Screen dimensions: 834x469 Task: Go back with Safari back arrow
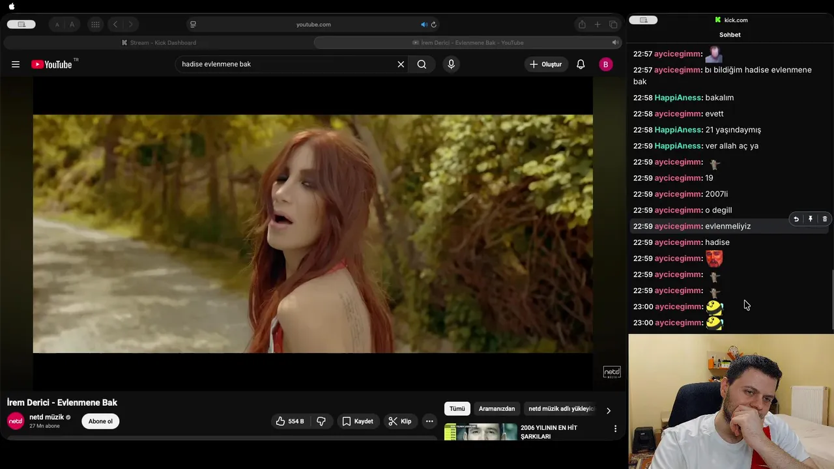(x=115, y=25)
